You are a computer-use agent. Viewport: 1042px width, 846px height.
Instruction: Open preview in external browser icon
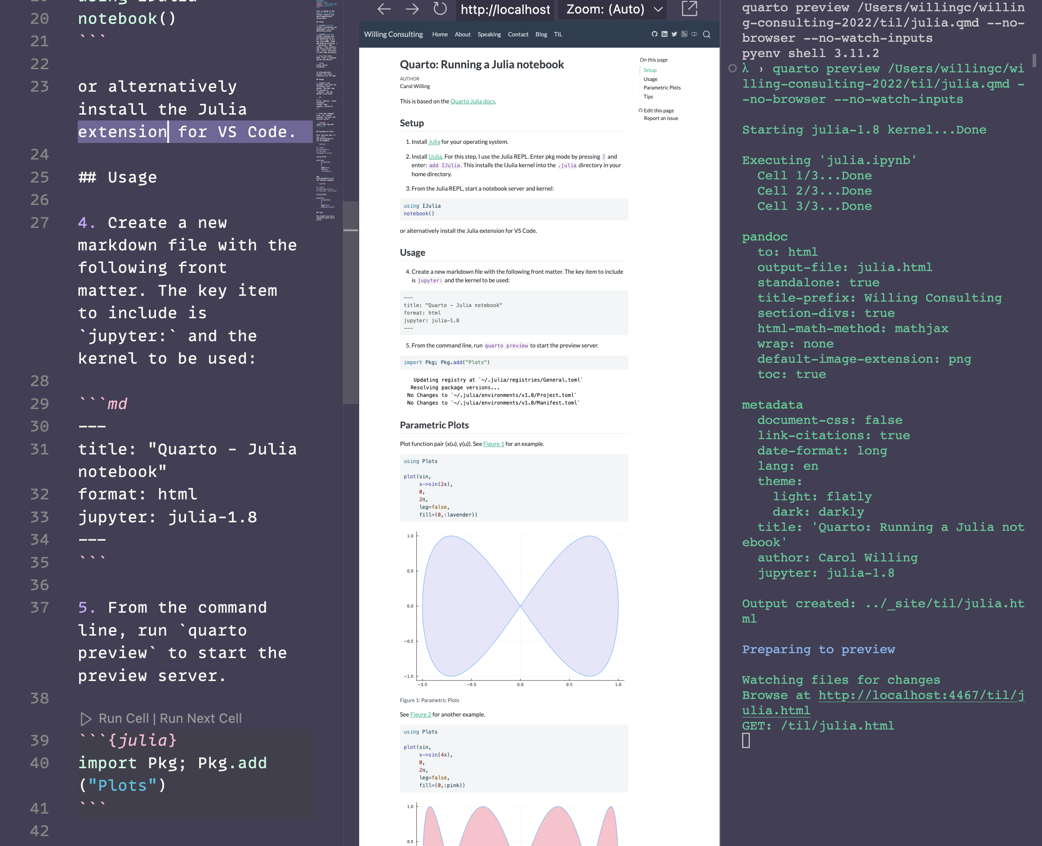[x=689, y=8]
